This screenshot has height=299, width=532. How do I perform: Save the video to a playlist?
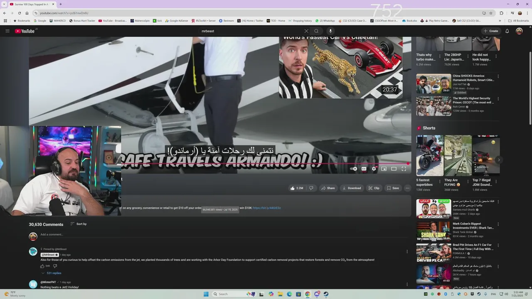(x=393, y=188)
